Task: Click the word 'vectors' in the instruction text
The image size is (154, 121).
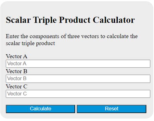Action: (x=90, y=37)
